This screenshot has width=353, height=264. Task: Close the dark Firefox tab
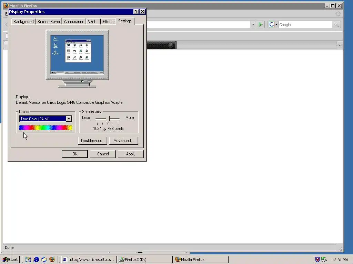tap(171, 45)
